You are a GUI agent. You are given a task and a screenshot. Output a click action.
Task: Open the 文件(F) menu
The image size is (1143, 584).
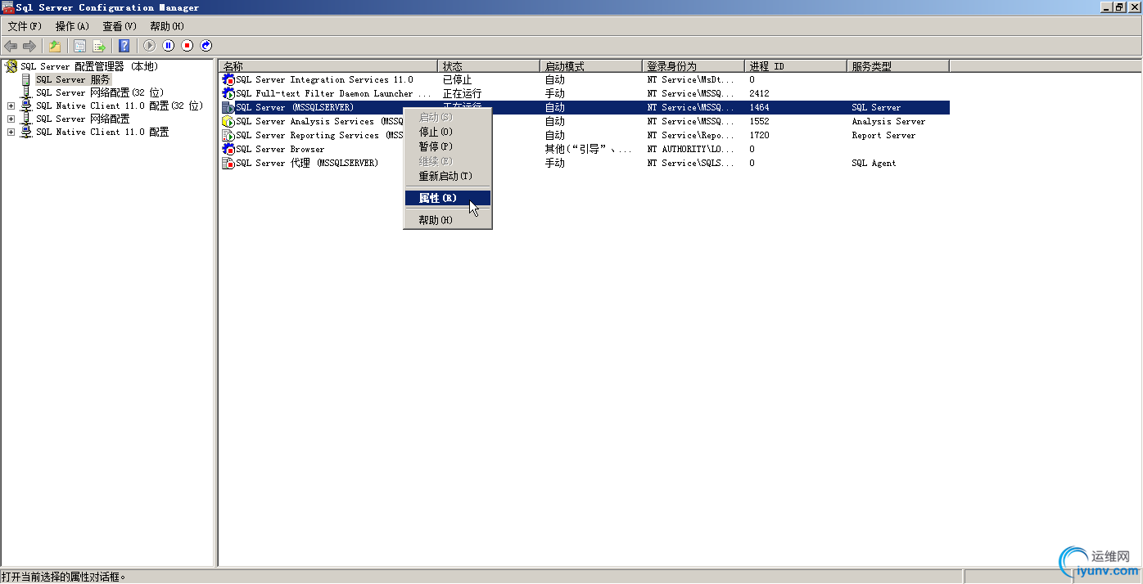click(25, 26)
